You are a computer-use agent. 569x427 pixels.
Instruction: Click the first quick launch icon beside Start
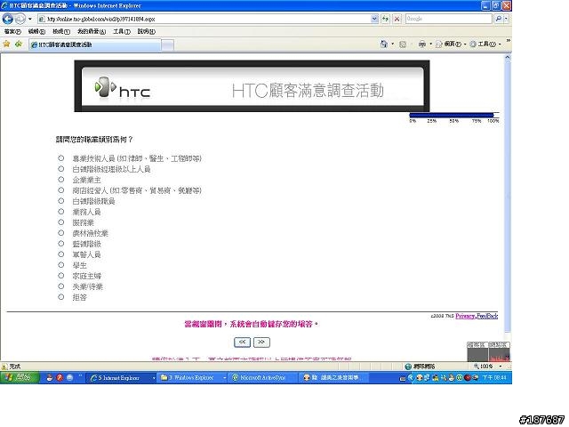(50, 377)
